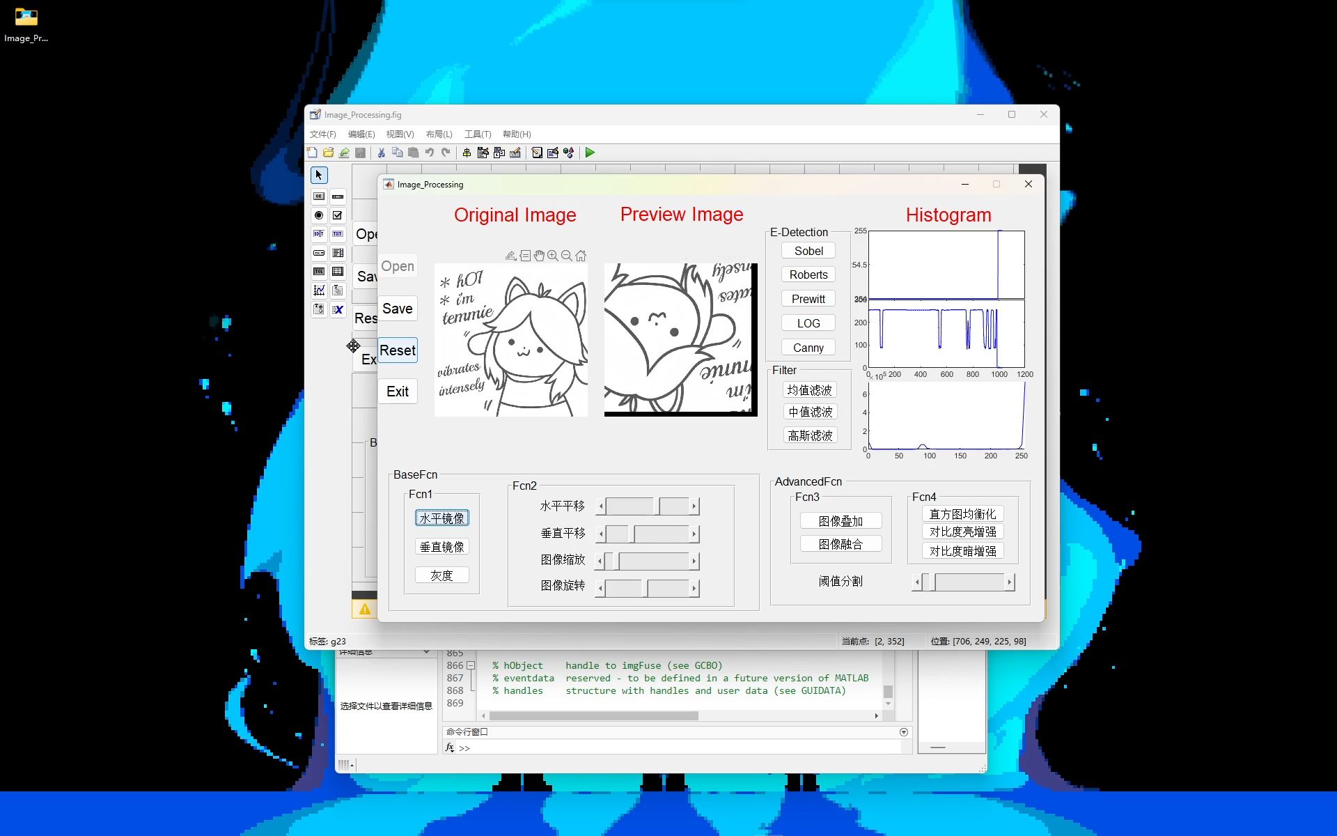
Task: Click the Copy icon in GUIDE toolbar
Action: tap(397, 153)
